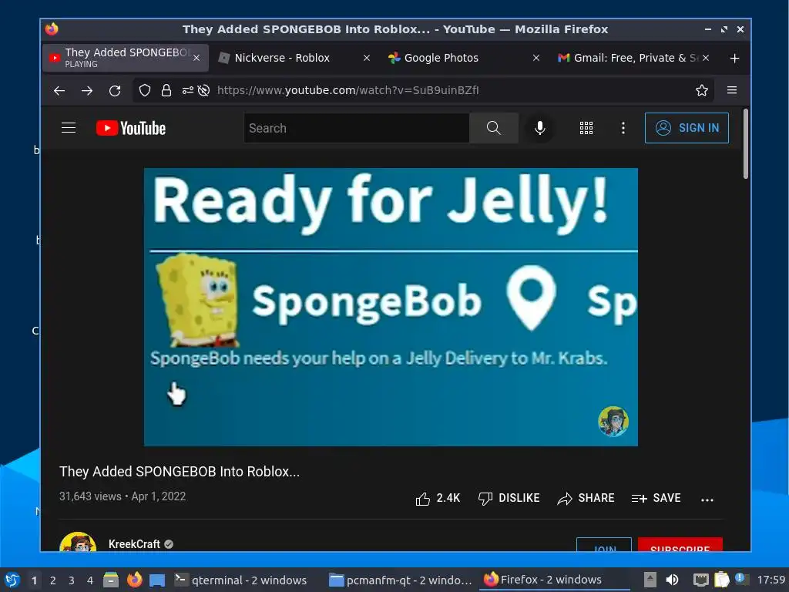Click the 31,643 views date line
Screen dimensions: 789x592
point(123,496)
